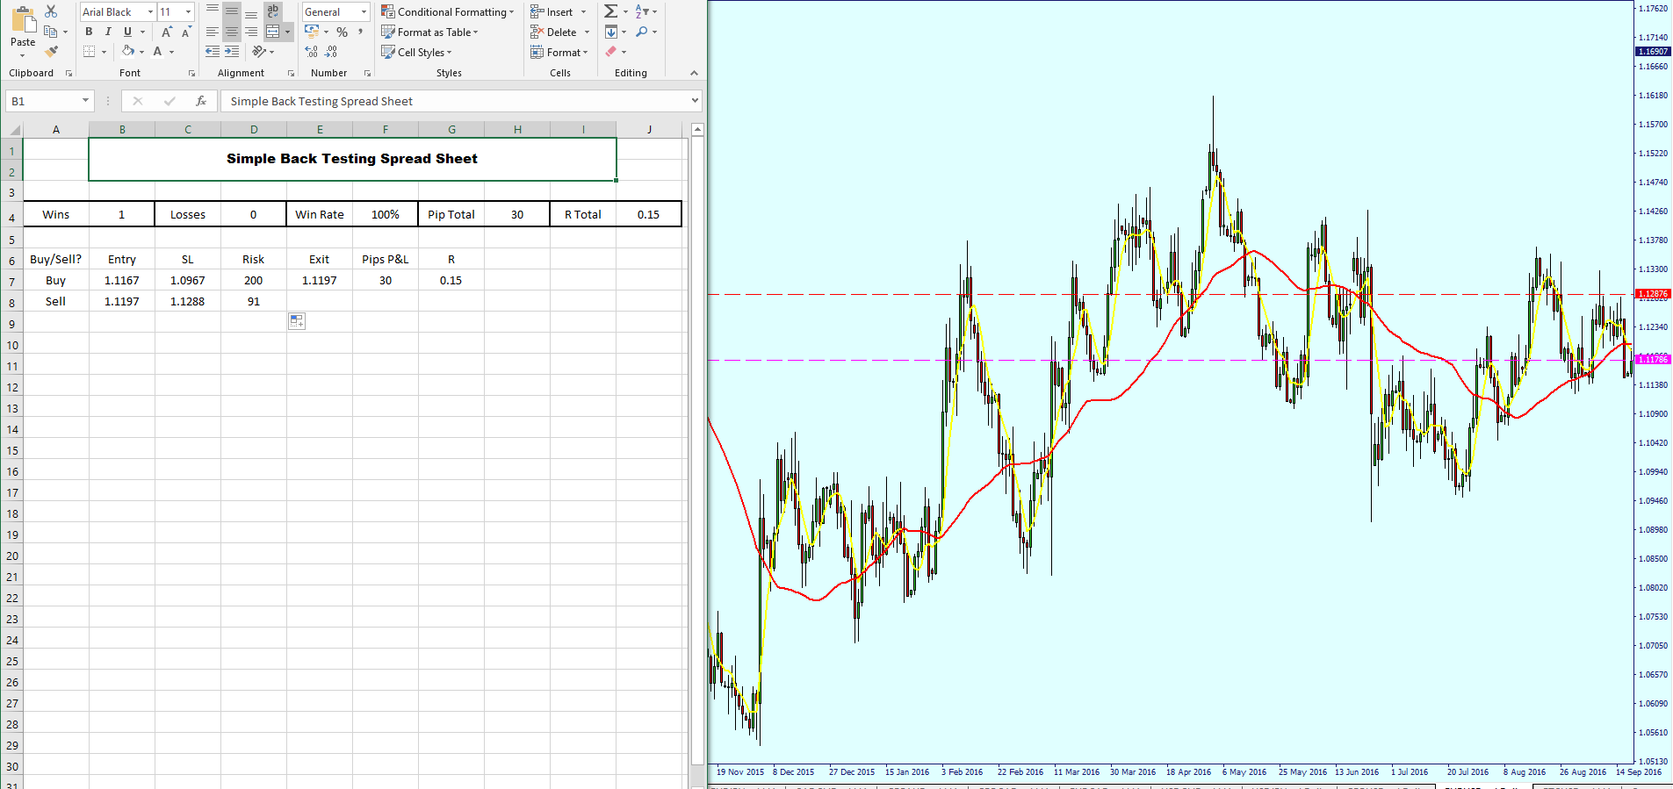Toggle Wrap Text in the Alignment group
Viewport: 1673px width, 789px height.
point(273,11)
